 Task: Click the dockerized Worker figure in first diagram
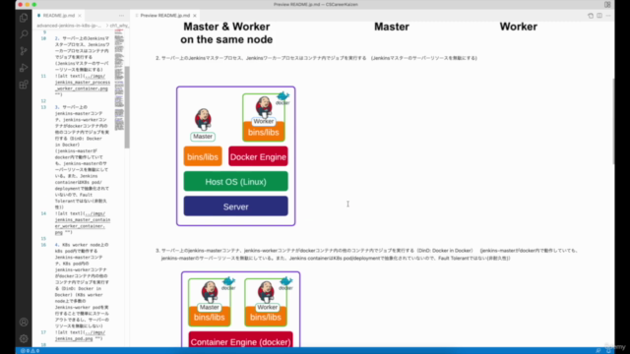click(264, 117)
